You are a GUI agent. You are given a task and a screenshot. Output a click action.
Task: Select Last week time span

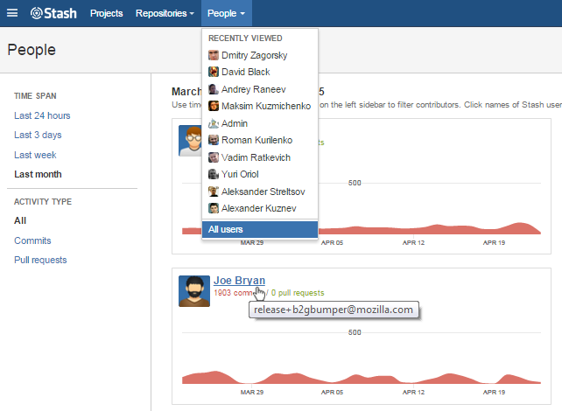(x=35, y=155)
